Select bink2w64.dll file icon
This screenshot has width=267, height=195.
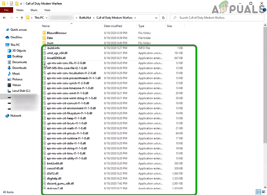point(44,163)
